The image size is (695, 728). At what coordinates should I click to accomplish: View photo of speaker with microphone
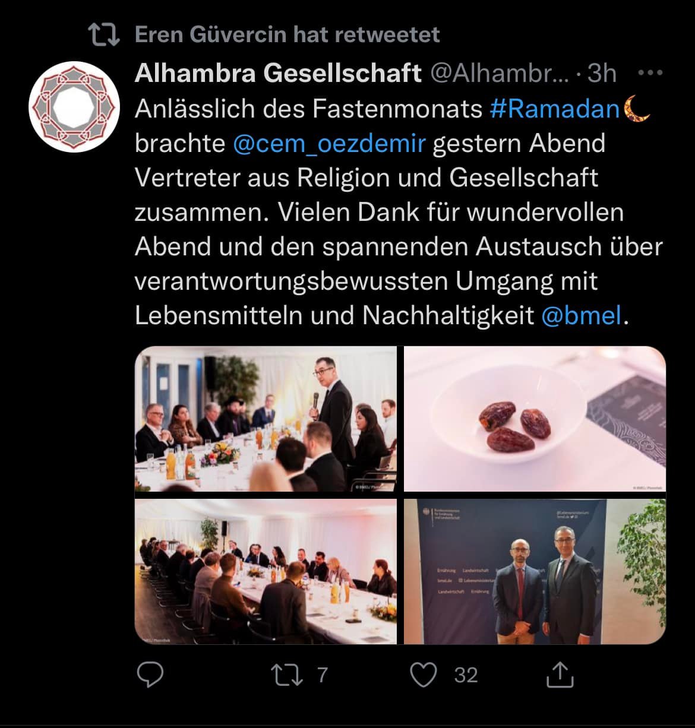click(266, 419)
